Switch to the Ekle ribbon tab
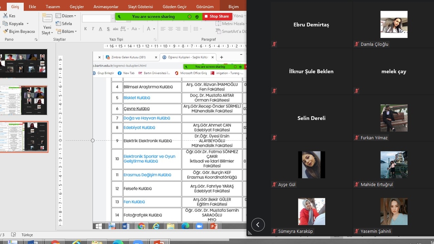The width and height of the screenshot is (434, 244). 32,7
